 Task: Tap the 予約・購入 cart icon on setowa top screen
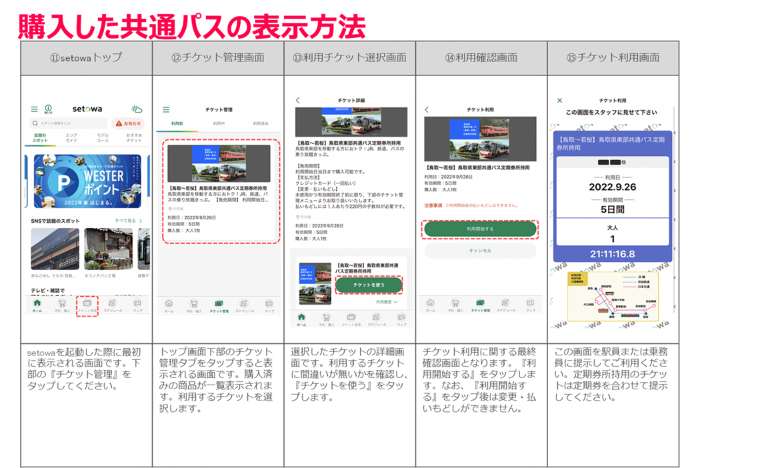pyautogui.click(x=62, y=306)
